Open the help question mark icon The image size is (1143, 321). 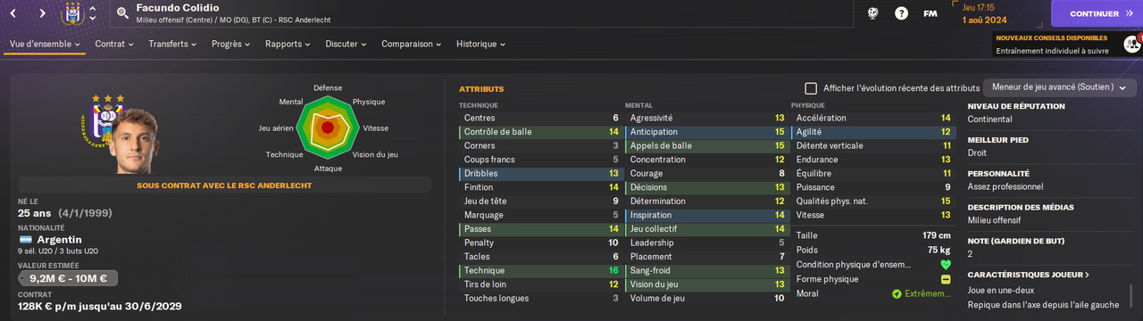point(902,13)
